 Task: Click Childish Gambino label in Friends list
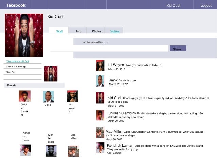(x=24, y=110)
